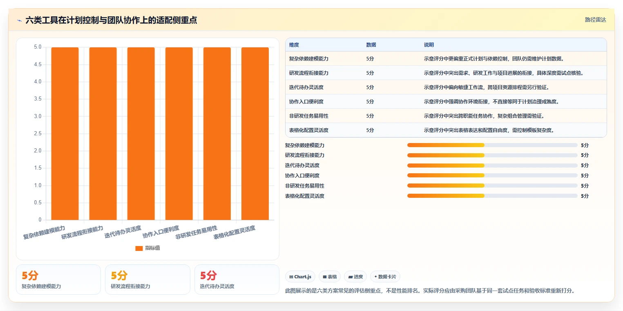Click the 迭代待办灵活度 progress bar
623x311 pixels.
[x=492, y=166]
